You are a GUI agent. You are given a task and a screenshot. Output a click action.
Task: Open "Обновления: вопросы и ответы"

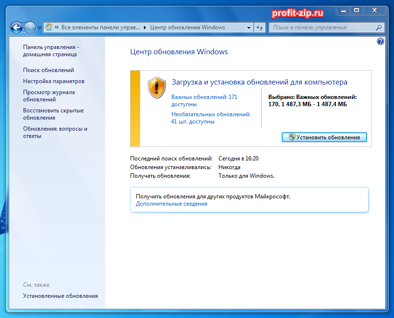(55, 132)
